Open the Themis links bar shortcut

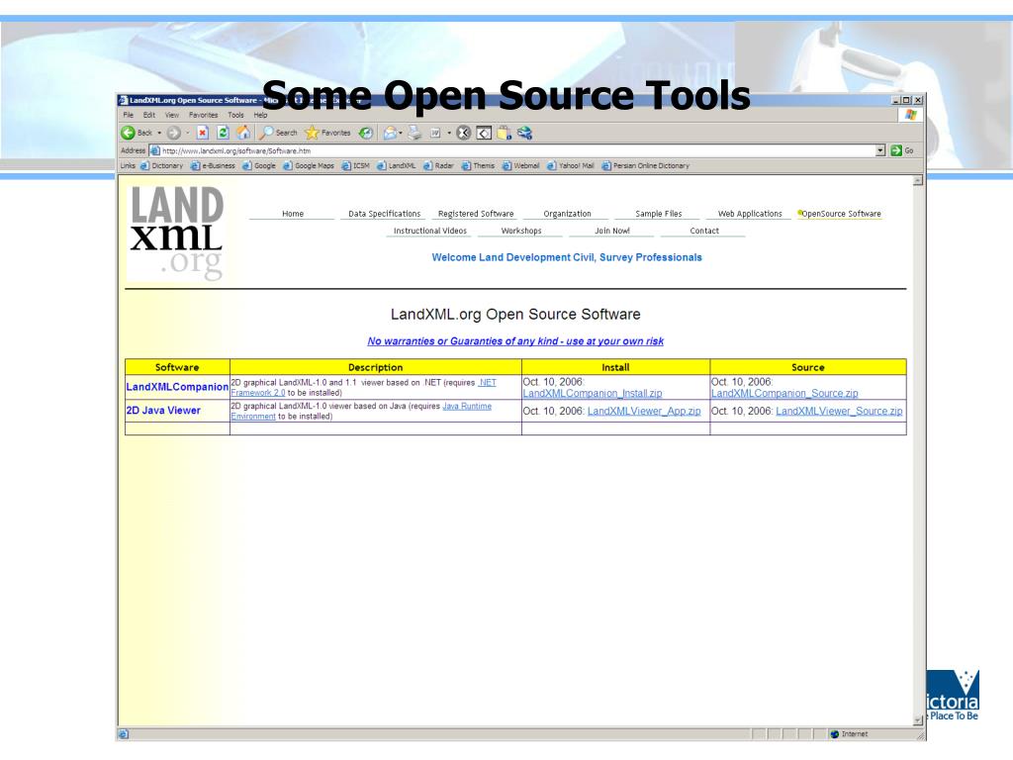click(x=478, y=166)
